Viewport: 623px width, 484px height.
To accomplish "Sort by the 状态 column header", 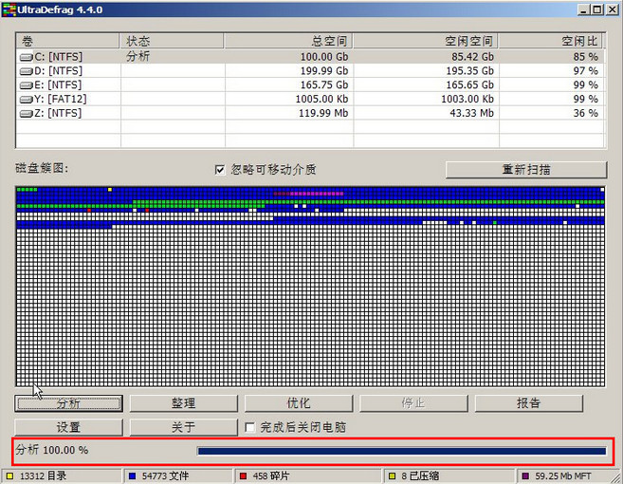I will click(x=172, y=41).
